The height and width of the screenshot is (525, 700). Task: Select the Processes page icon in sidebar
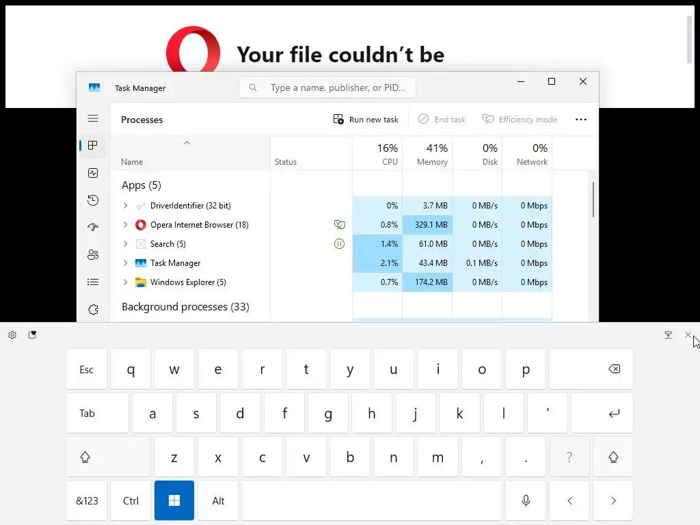coord(93,146)
